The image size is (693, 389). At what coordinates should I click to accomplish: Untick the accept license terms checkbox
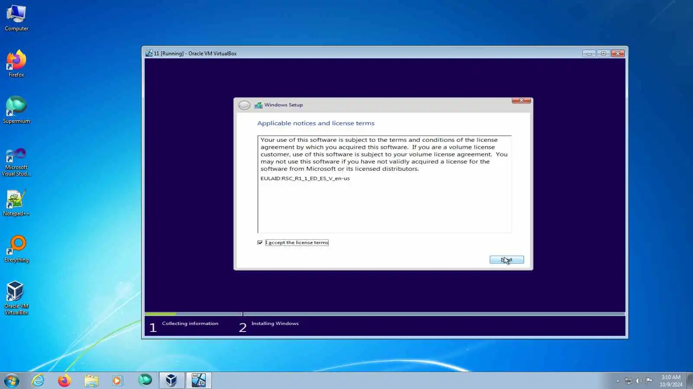coord(260,242)
